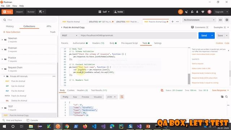Change the POST method dropdown

(x=70, y=35)
